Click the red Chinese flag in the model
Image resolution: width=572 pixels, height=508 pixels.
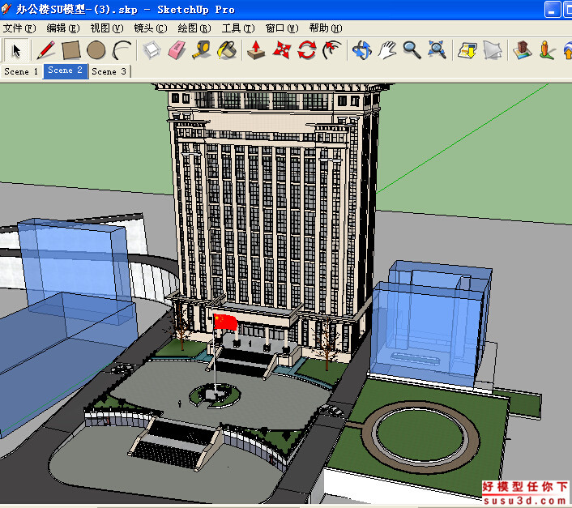pos(225,322)
